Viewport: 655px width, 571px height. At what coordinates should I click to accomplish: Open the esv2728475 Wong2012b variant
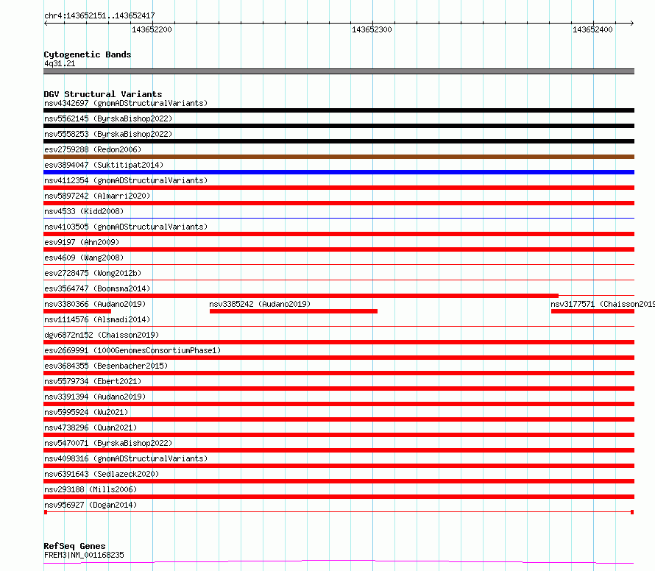point(93,273)
